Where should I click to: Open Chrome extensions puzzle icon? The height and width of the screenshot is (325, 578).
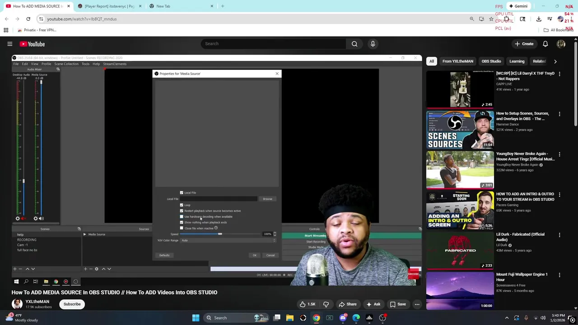point(506,19)
